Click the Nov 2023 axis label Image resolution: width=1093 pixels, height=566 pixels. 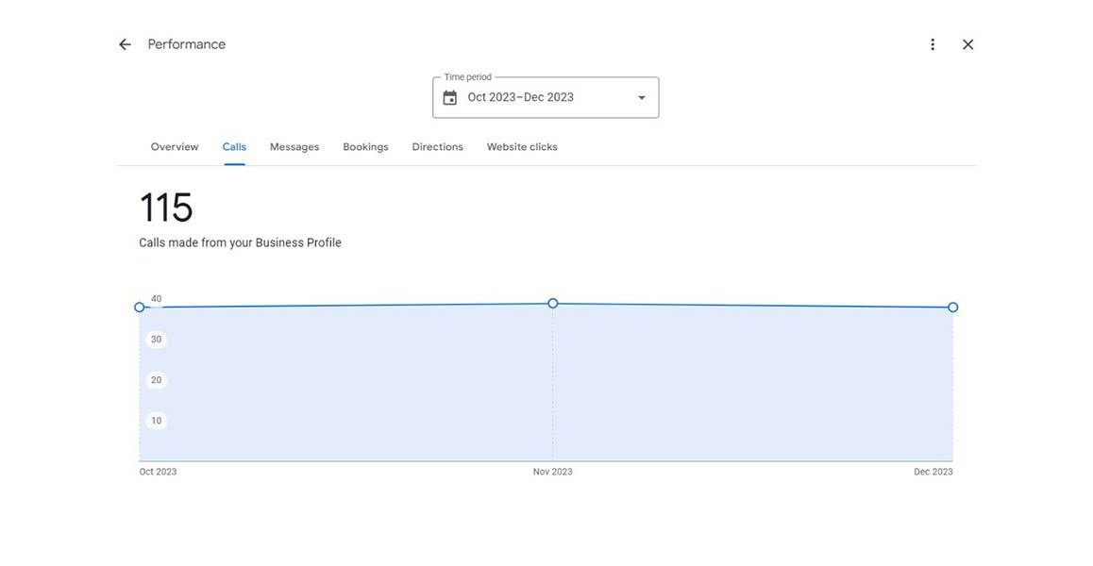(x=552, y=472)
